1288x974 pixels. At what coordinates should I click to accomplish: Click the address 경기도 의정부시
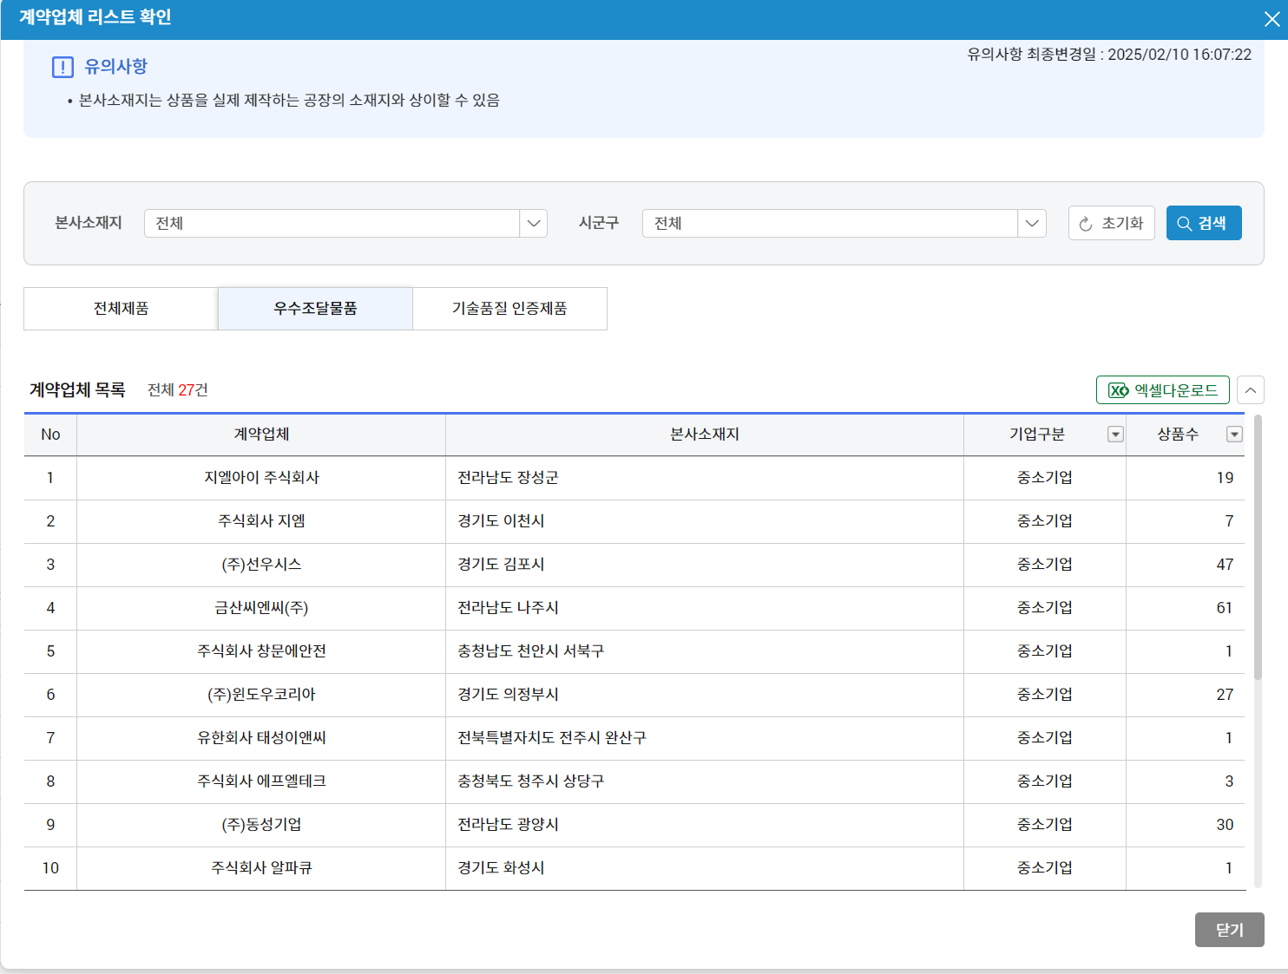coord(508,695)
